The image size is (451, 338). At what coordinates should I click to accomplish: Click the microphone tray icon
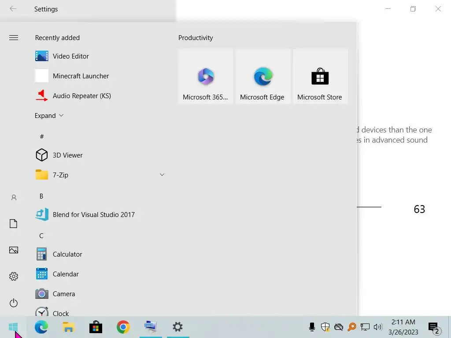pos(312,327)
